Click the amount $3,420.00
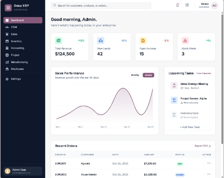The height and width of the screenshot is (178, 224). point(150,174)
